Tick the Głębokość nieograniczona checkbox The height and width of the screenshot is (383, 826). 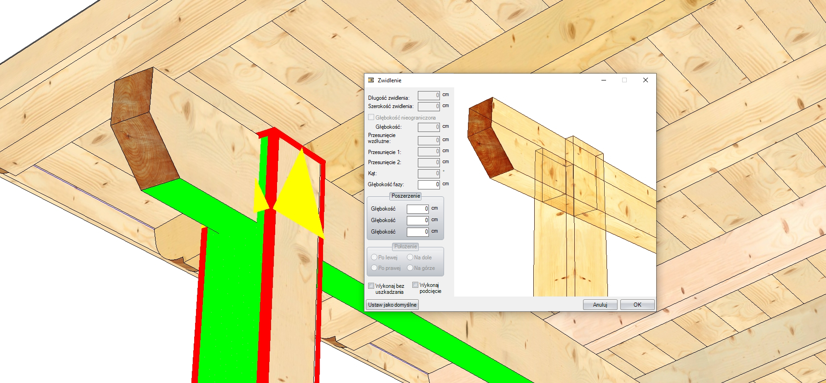(x=371, y=117)
